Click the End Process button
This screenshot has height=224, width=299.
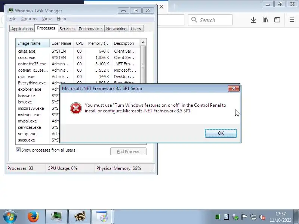(x=128, y=152)
